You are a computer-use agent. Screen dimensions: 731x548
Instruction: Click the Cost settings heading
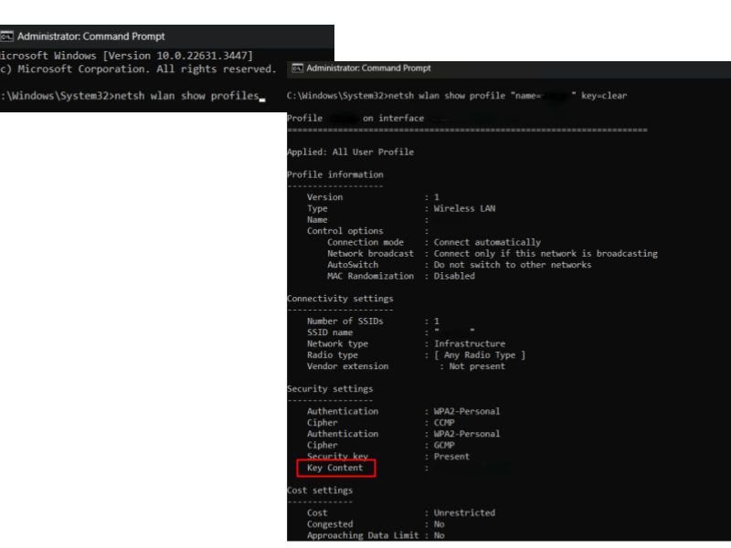tap(320, 490)
